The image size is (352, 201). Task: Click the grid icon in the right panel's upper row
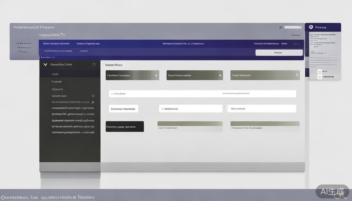320,71
